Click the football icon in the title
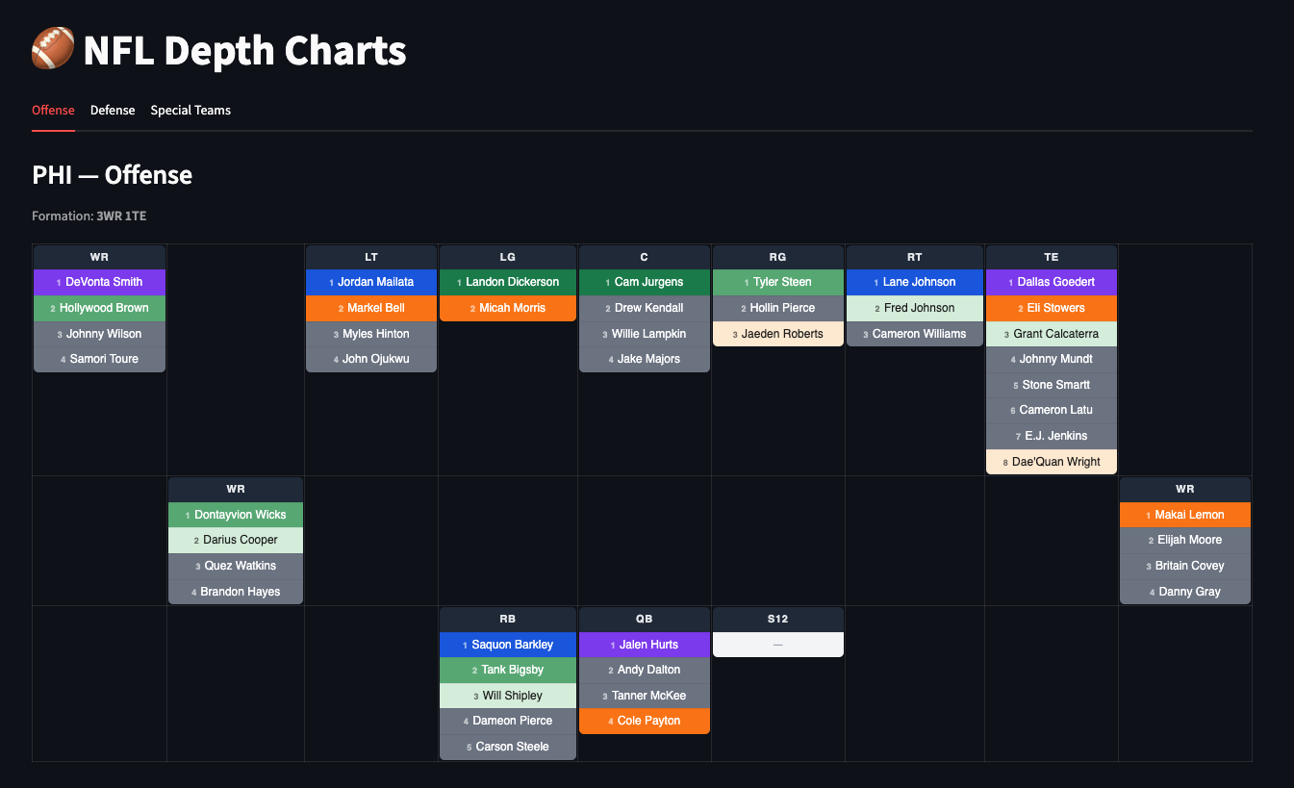The width and height of the screenshot is (1294, 788). tap(53, 49)
